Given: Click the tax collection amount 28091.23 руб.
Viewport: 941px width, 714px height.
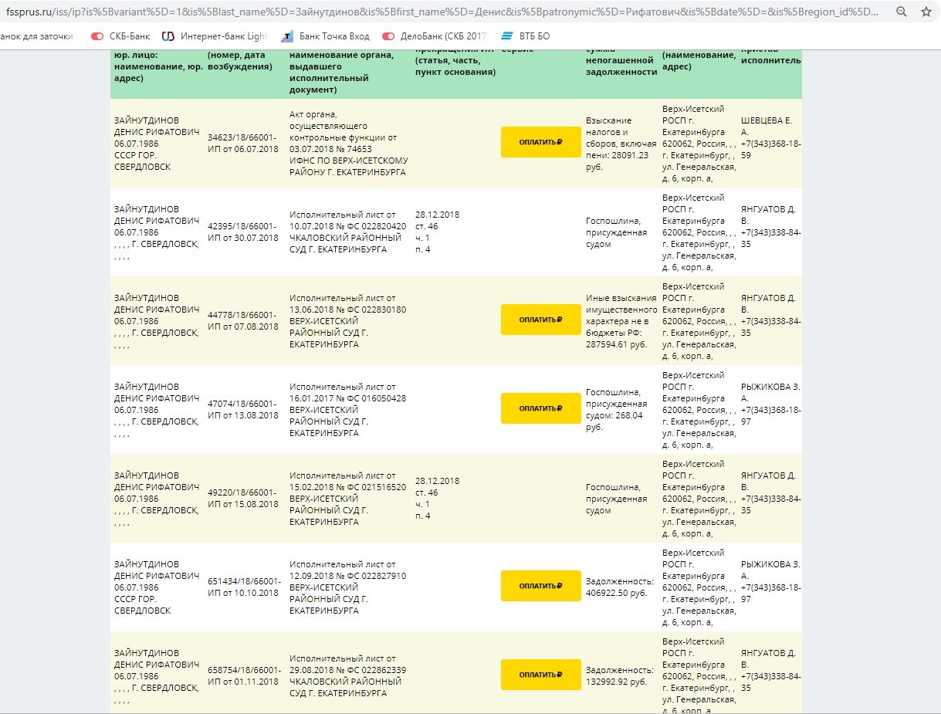Looking at the screenshot, I should pos(621,143).
